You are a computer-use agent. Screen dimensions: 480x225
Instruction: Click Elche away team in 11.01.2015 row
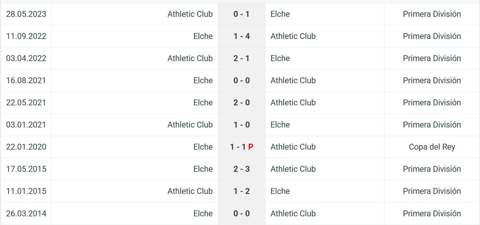(x=280, y=191)
